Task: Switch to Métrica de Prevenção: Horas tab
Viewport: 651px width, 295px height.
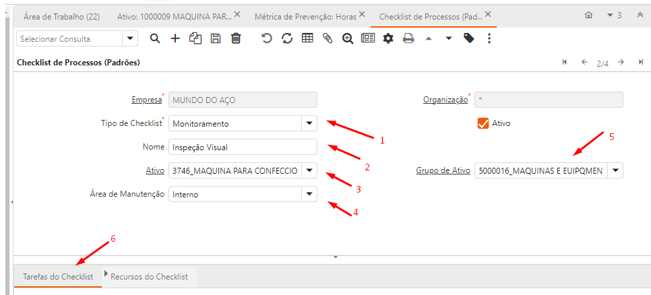Action: click(305, 17)
